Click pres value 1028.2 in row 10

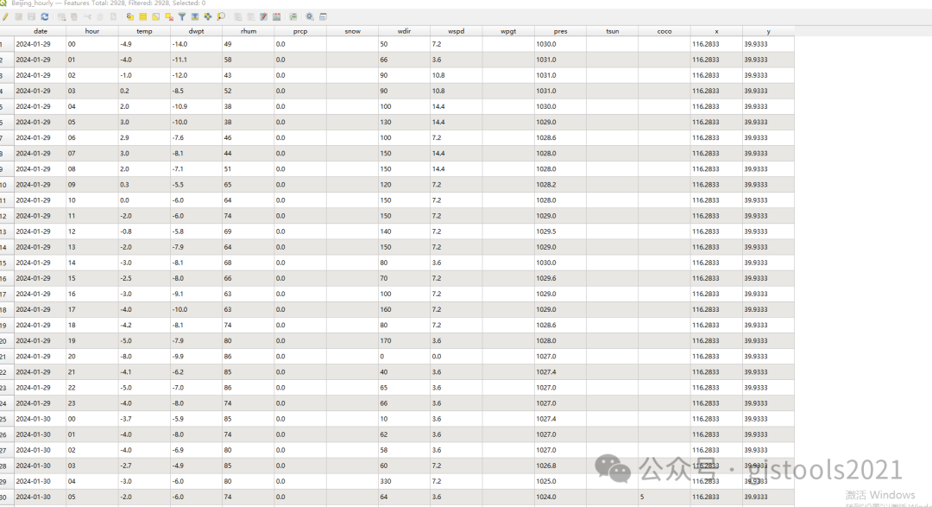tap(546, 185)
